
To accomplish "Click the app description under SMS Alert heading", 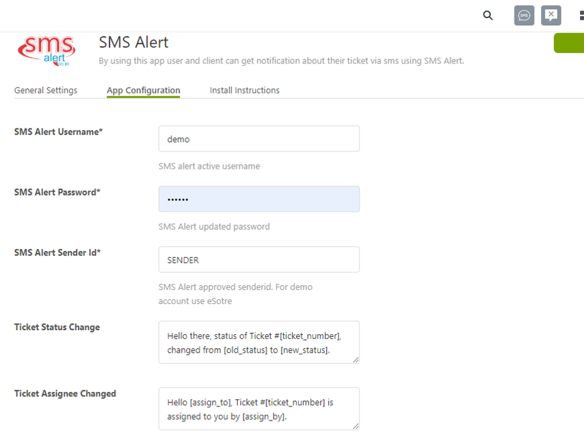I will click(x=282, y=60).
